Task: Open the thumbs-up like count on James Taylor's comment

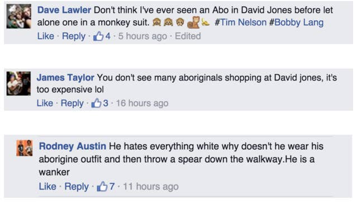Action: click(x=99, y=103)
